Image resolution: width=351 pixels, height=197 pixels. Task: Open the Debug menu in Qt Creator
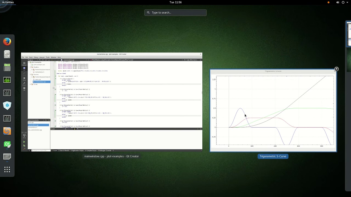pyautogui.click(x=36, y=57)
